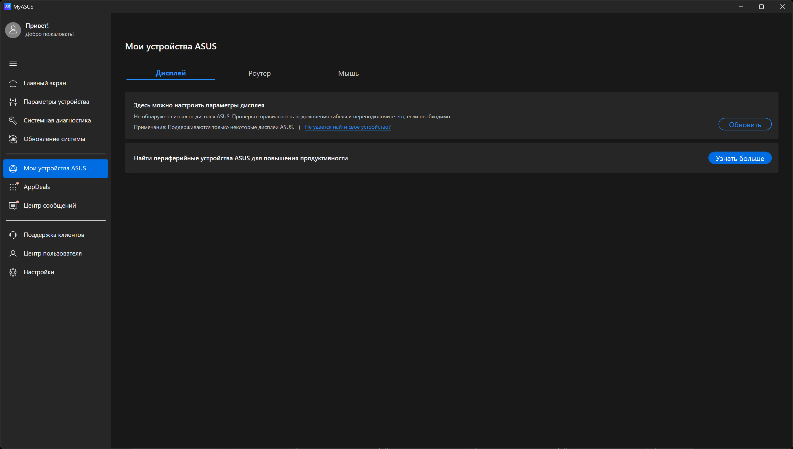Click text Здесь можно настроить параметры дисплея
The image size is (793, 449).
[199, 105]
